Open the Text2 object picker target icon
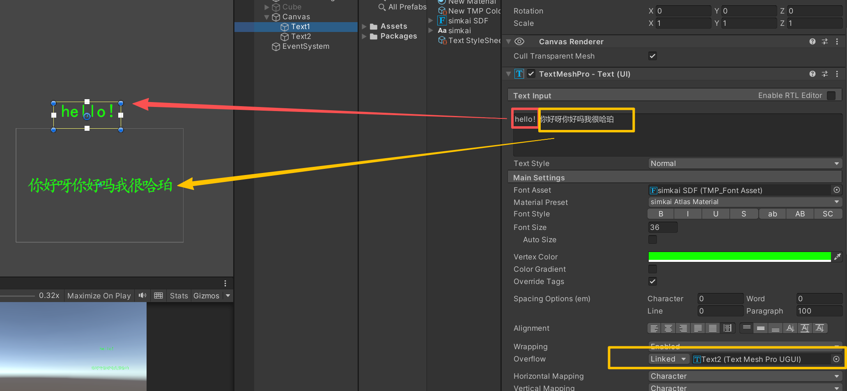Viewport: 847px width, 391px height. [x=837, y=359]
